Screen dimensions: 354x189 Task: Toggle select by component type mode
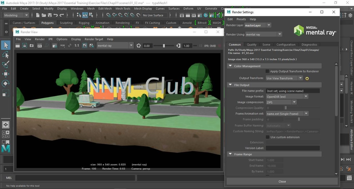[91, 15]
